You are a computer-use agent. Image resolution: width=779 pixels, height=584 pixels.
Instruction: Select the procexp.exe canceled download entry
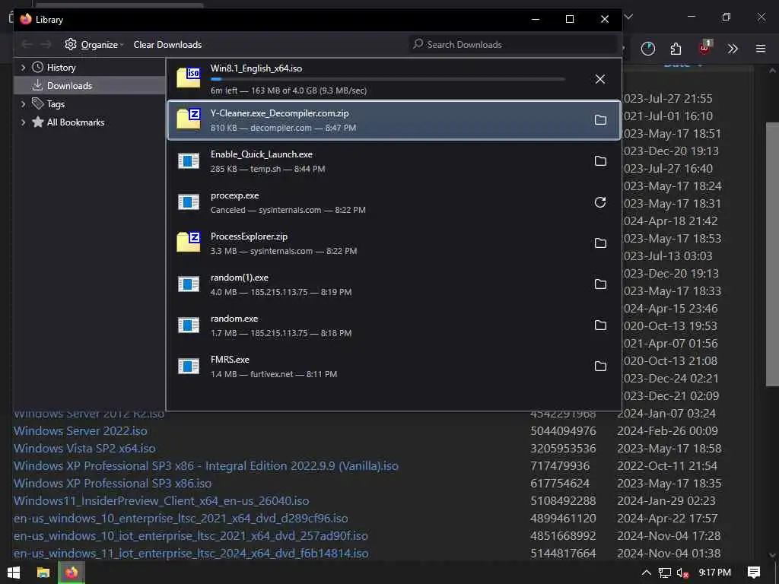pyautogui.click(x=394, y=202)
